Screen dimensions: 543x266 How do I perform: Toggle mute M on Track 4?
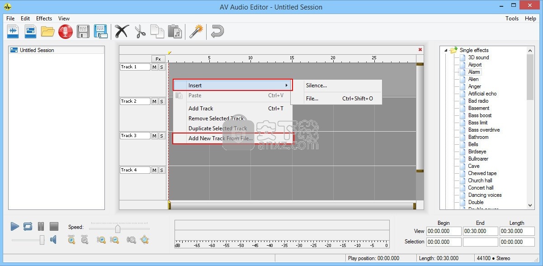(x=154, y=170)
